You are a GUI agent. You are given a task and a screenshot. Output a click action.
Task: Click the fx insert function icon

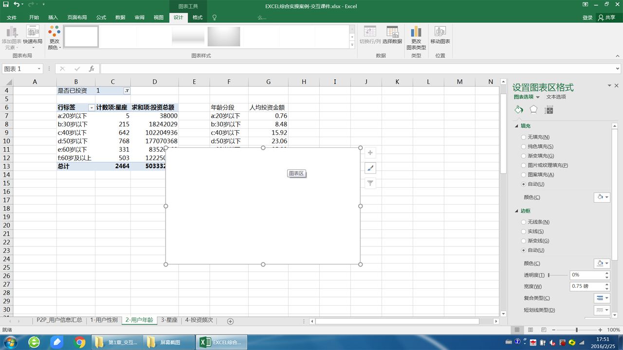click(x=92, y=69)
